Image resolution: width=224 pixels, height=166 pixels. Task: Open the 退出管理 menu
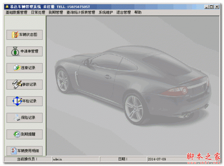coord(124,12)
